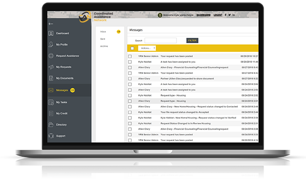Click the My Tasks checklist icon
Screen dimensions: 306x181
pos(51,102)
